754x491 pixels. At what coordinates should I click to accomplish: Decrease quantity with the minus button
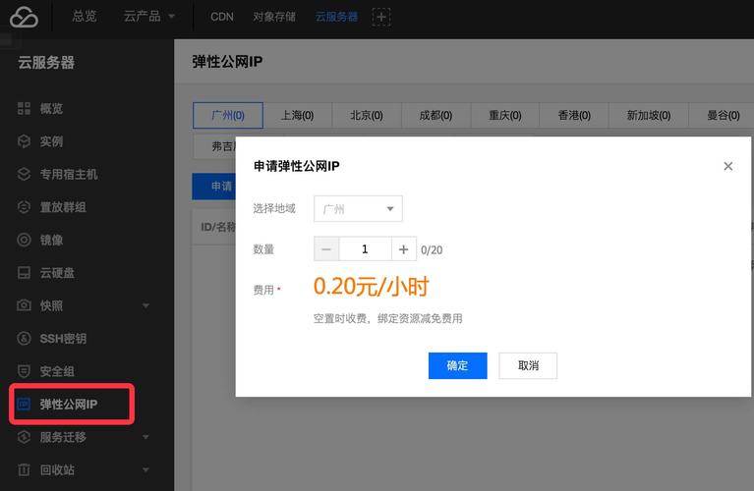pos(326,248)
